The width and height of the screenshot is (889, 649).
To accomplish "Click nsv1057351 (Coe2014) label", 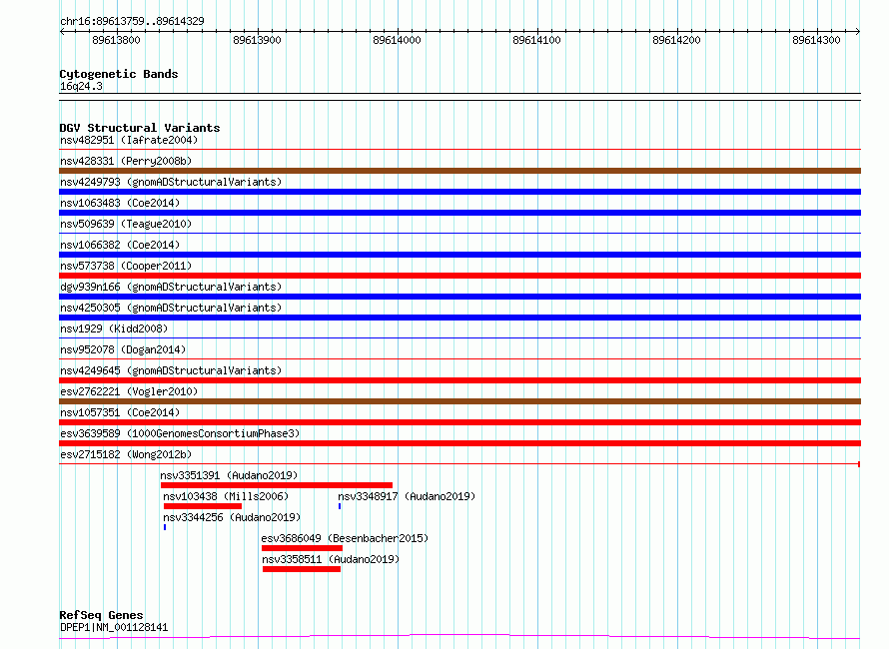I will [120, 412].
